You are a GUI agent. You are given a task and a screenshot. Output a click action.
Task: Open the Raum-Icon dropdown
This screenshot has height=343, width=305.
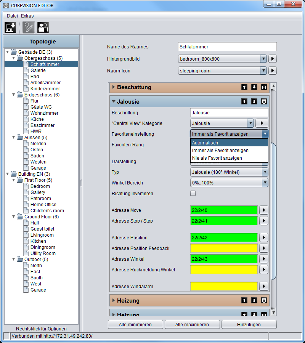[263, 71]
